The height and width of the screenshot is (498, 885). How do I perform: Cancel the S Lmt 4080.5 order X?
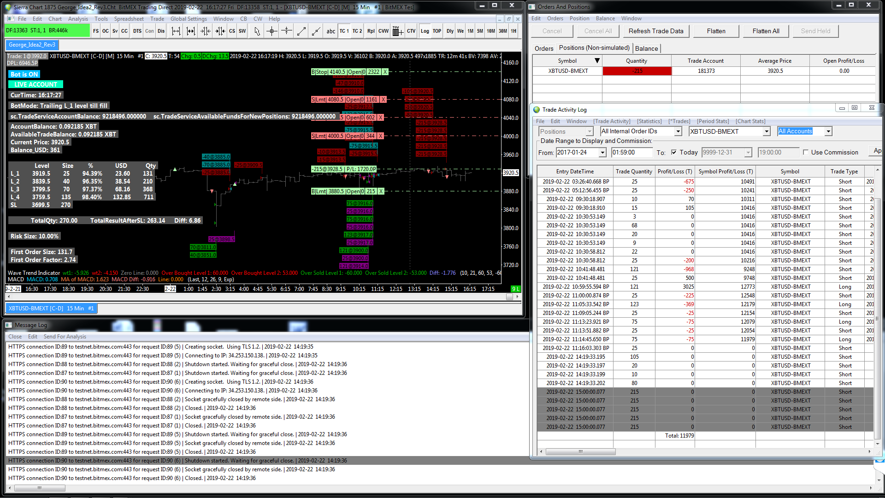pos(383,99)
